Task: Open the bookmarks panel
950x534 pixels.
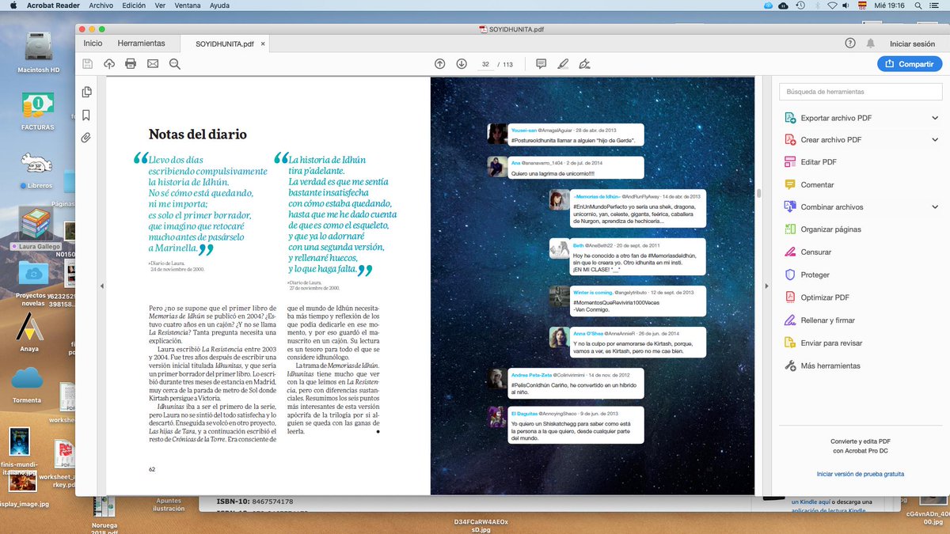Action: (x=86, y=115)
